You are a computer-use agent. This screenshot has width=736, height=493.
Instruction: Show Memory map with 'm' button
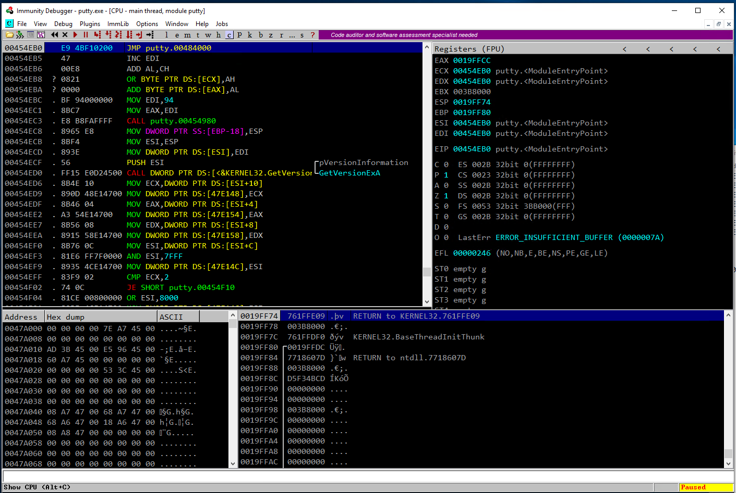point(187,35)
